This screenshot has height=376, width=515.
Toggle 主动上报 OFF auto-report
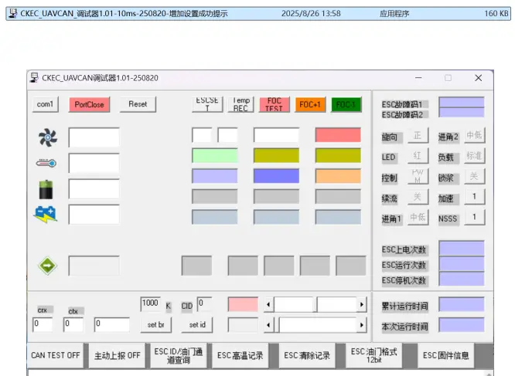pos(117,355)
